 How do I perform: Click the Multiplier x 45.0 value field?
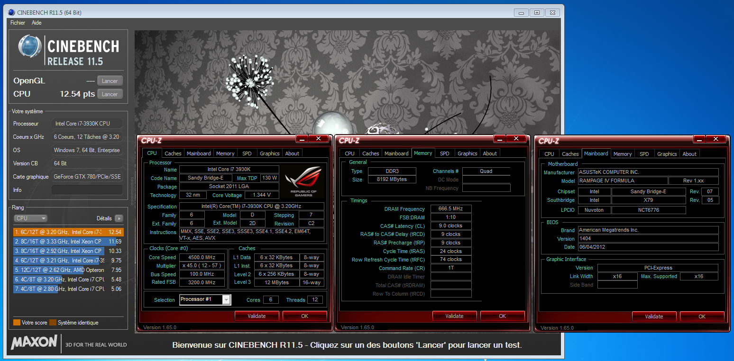[201, 266]
